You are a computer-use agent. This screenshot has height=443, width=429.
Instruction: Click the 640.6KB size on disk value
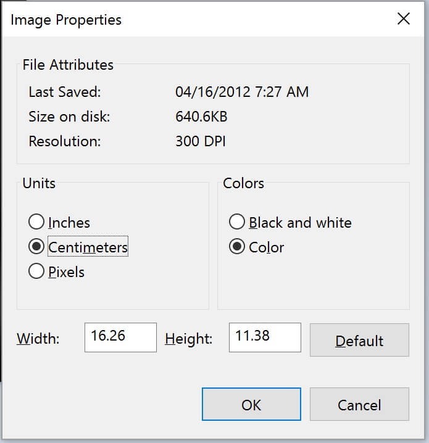(201, 117)
